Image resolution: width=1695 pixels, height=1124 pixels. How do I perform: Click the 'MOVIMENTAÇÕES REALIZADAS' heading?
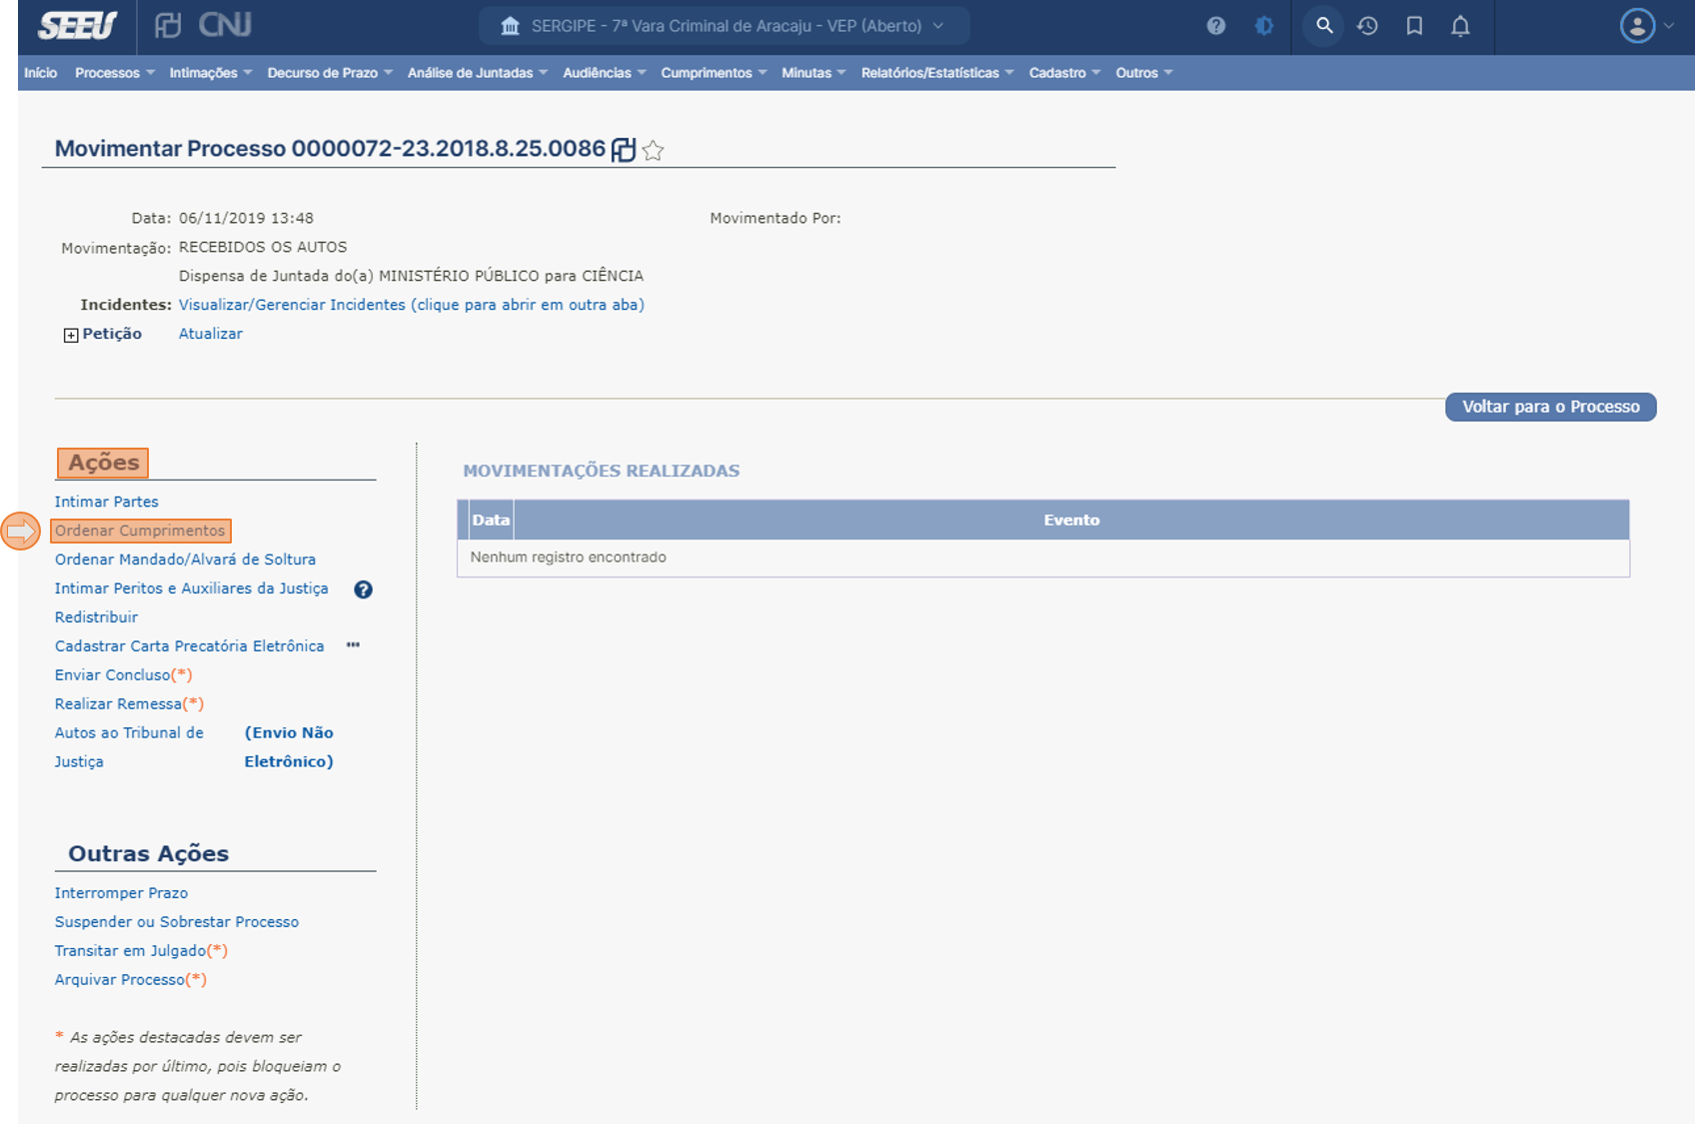point(601,471)
